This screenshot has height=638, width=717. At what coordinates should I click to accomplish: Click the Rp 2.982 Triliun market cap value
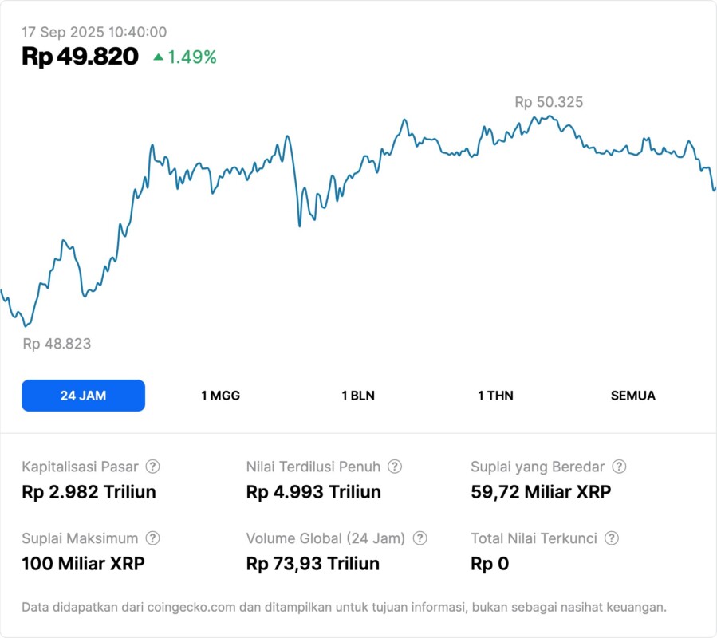[x=89, y=492]
